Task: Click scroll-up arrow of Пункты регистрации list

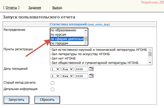Action: tap(150, 50)
